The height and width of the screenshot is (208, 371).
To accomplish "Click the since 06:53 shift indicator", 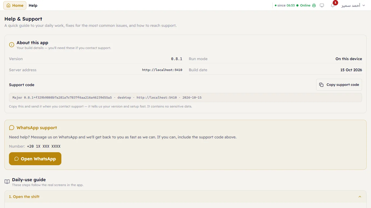I will coord(285,5).
